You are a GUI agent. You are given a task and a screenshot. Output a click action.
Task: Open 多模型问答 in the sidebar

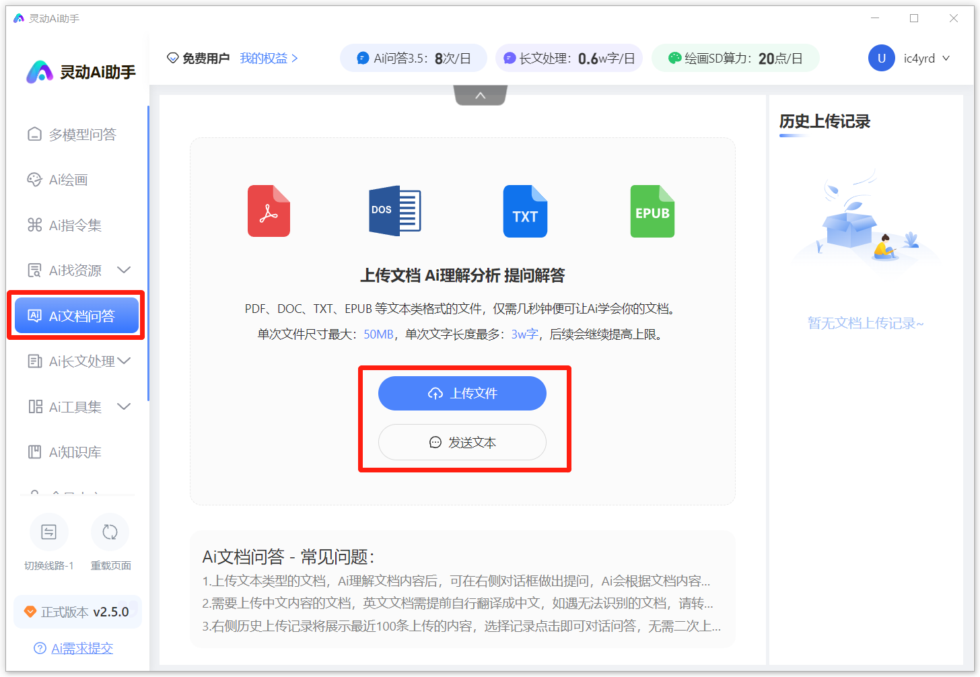71,135
